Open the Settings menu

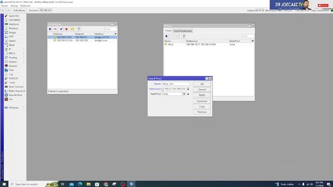[x=14, y=6]
